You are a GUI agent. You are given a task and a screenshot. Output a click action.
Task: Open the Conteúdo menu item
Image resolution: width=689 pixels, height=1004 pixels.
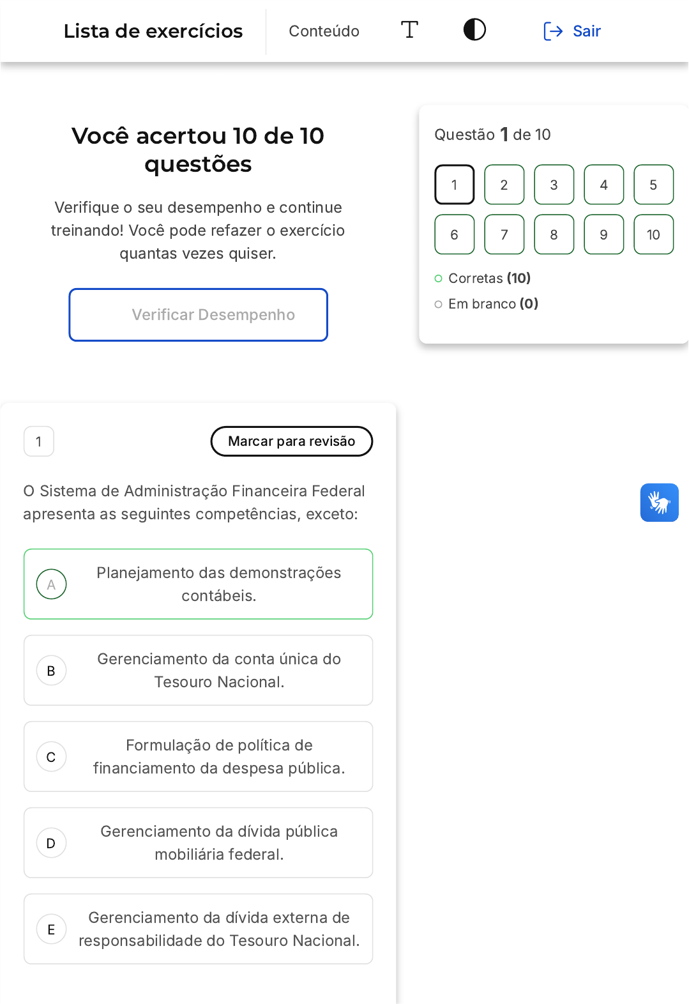[324, 31]
